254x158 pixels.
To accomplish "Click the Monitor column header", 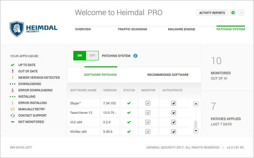I will tap(148, 90).
